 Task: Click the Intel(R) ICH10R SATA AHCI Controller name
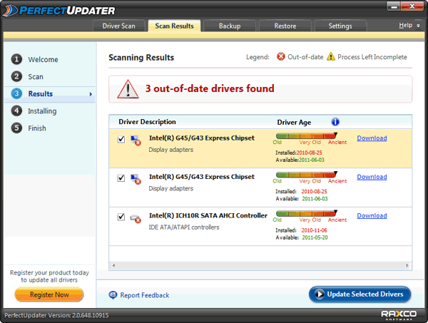[x=208, y=215]
